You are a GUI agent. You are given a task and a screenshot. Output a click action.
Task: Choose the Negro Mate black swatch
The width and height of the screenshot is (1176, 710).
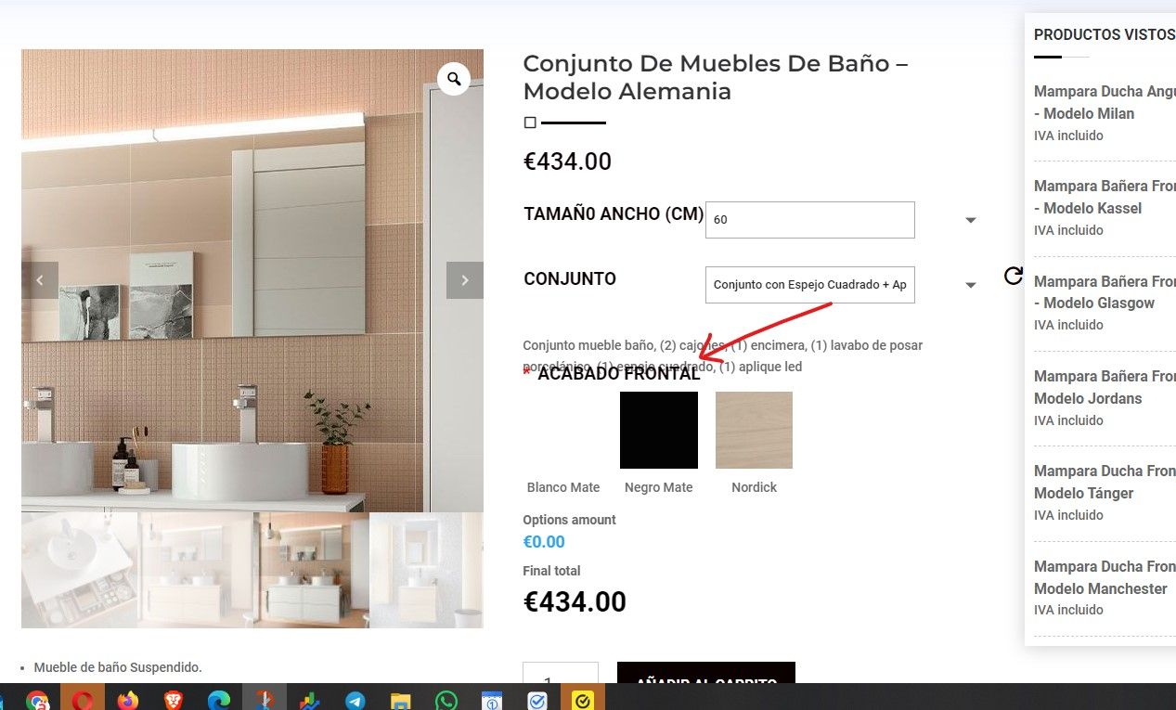[659, 430]
